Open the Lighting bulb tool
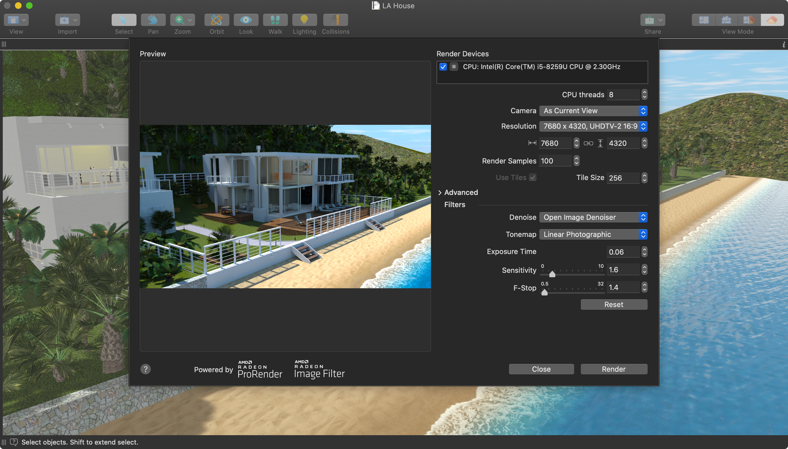This screenshot has width=788, height=449. click(304, 20)
